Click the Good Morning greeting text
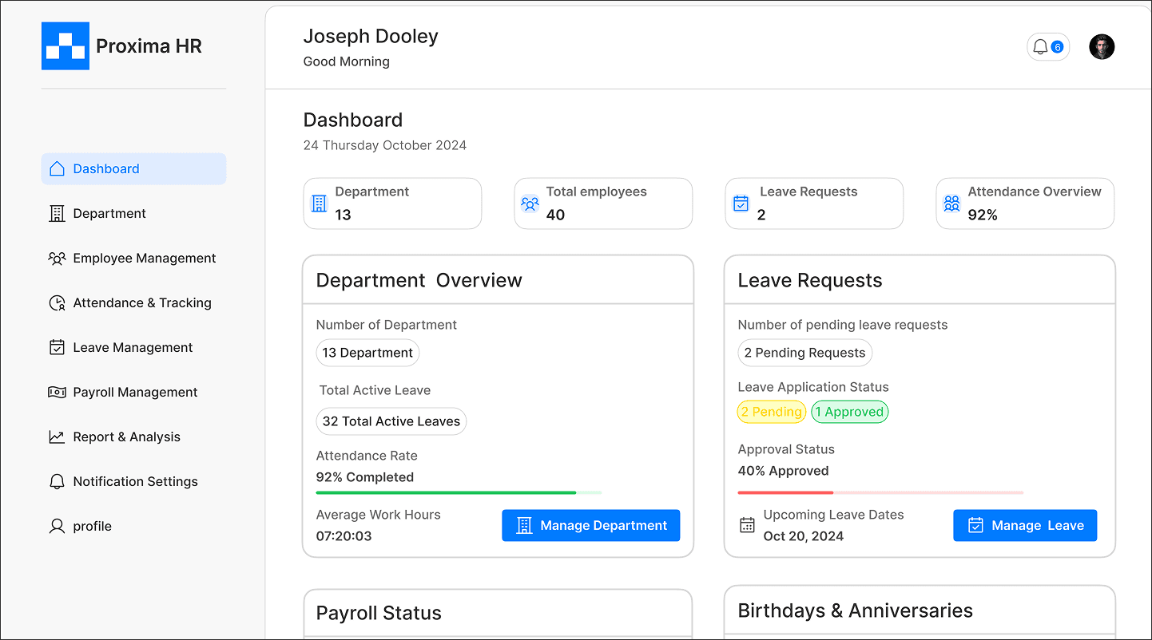1152x640 pixels. click(347, 61)
